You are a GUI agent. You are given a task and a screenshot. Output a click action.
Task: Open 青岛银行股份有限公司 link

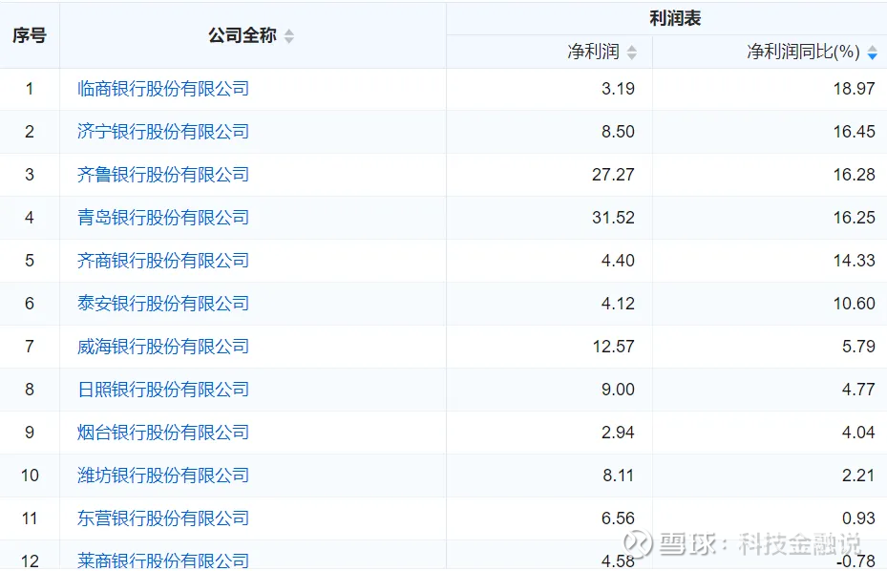point(163,218)
